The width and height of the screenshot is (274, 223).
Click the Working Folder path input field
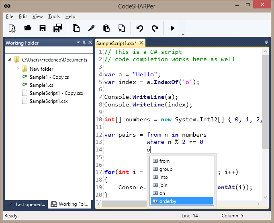49,50
